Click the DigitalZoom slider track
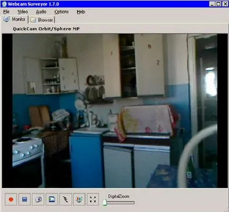Image resolution: width=229 pixels, height=212 pixels. click(119, 203)
